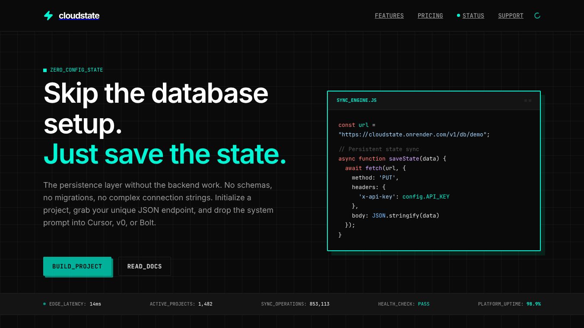The width and height of the screenshot is (584, 328).
Task: Click the SYNC_ENGINE.JS file title
Action: tap(357, 100)
